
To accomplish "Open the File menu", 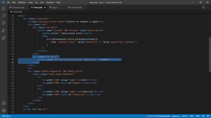I will tap(8, 2).
